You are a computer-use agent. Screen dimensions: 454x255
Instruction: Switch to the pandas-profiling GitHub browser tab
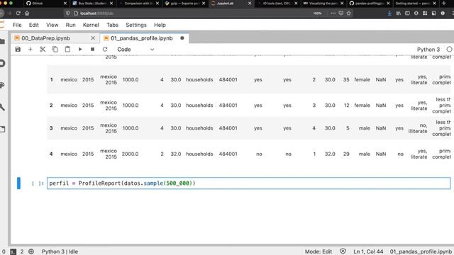[370, 4]
